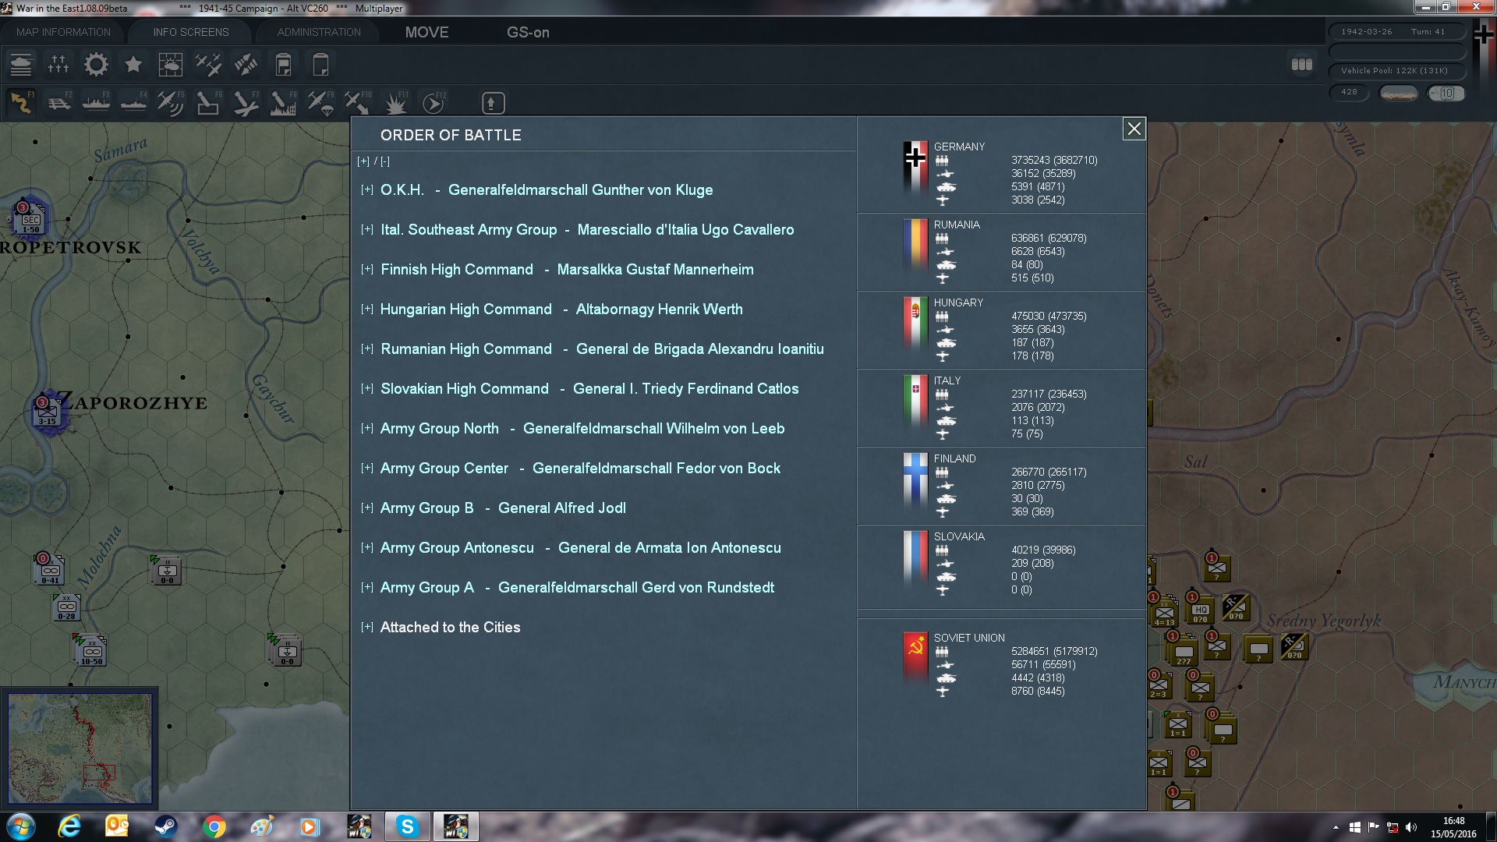
Task: Toggle the stacked counters icon
Action: (1301, 65)
